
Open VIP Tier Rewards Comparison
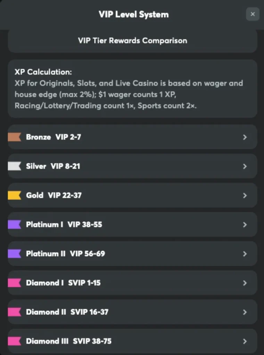(x=132, y=41)
